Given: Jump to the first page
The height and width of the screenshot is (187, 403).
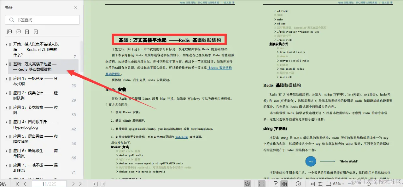Looking at the screenshot, I should pos(17,183).
